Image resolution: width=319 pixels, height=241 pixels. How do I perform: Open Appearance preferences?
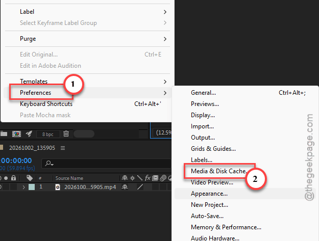(x=245, y=194)
